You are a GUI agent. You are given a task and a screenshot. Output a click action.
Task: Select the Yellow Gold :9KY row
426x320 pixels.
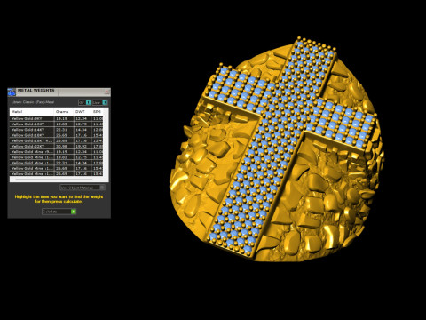tap(57, 118)
